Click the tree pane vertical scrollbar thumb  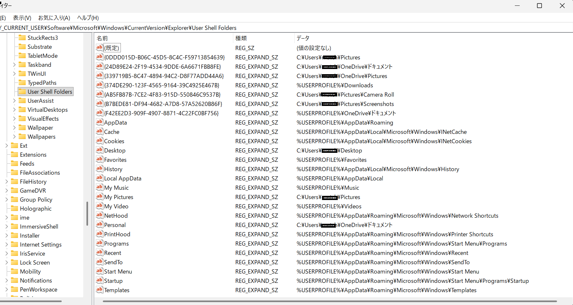[x=87, y=213]
